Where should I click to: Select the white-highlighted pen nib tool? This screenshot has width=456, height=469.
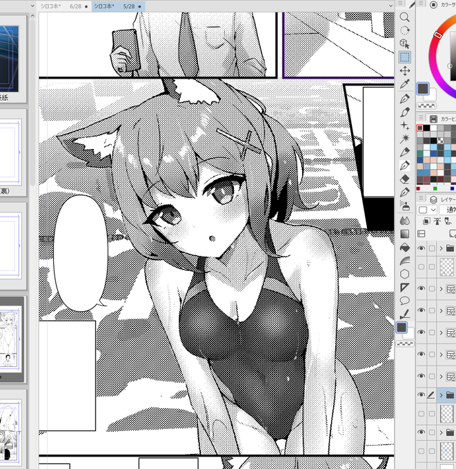click(x=404, y=166)
